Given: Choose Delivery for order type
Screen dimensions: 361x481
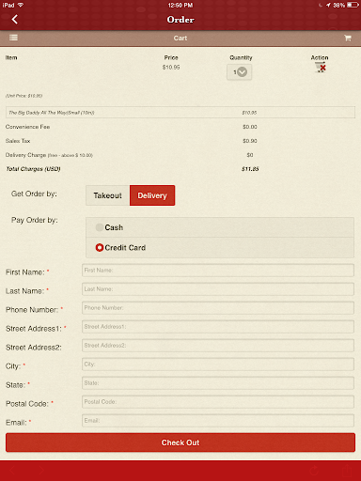Looking at the screenshot, I should click(x=152, y=195).
